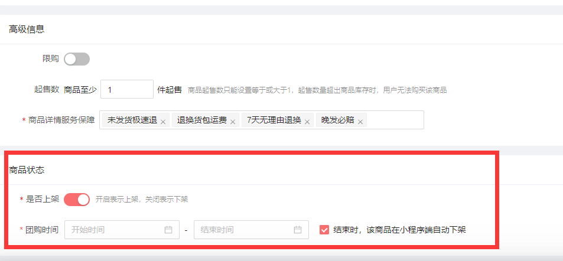Click the calendar icon in 结束时间 field
Image resolution: width=563 pixels, height=261 pixels.
[x=298, y=230]
